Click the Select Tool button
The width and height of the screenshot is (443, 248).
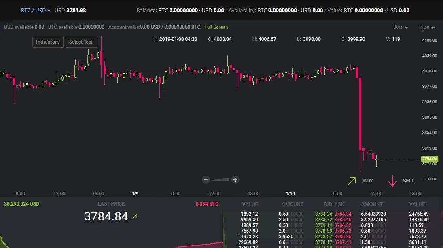(x=81, y=42)
